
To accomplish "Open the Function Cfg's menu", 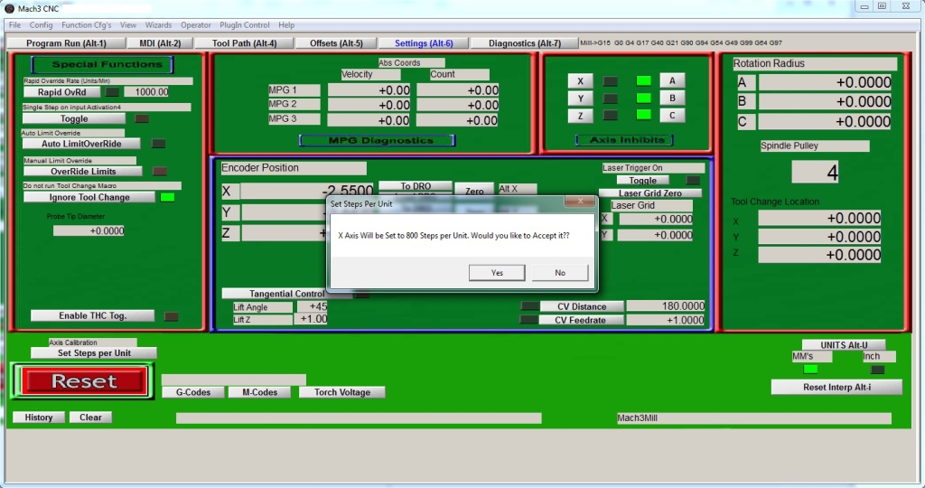I will (x=86, y=24).
